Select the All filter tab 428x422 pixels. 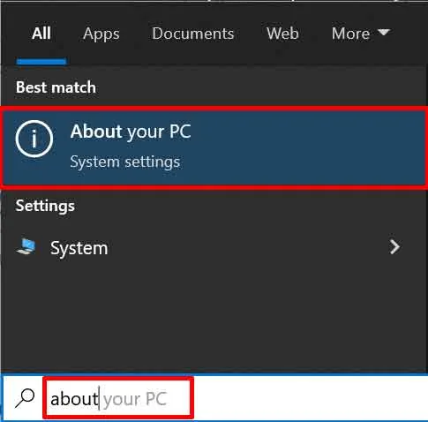[x=41, y=33]
